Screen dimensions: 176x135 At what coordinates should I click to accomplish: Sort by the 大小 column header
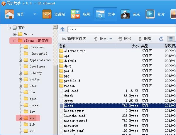pos(129,46)
